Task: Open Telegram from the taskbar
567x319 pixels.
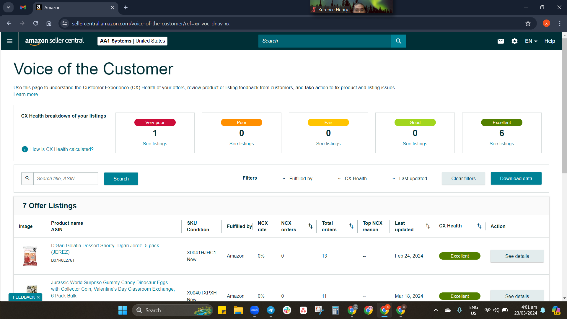Action: click(x=271, y=310)
